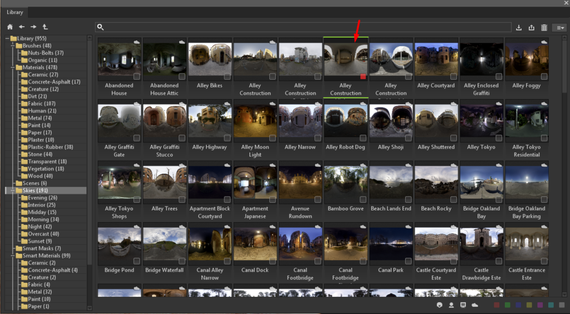Open the Wood (40) materials folder
This screenshot has height=314, width=570.
(40, 176)
